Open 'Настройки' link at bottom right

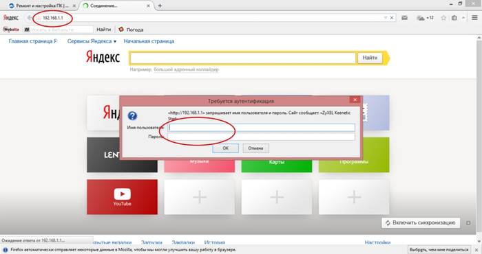coord(377,242)
